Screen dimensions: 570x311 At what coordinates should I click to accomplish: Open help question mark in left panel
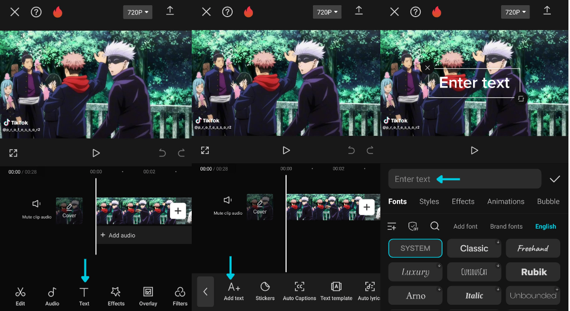(x=36, y=12)
